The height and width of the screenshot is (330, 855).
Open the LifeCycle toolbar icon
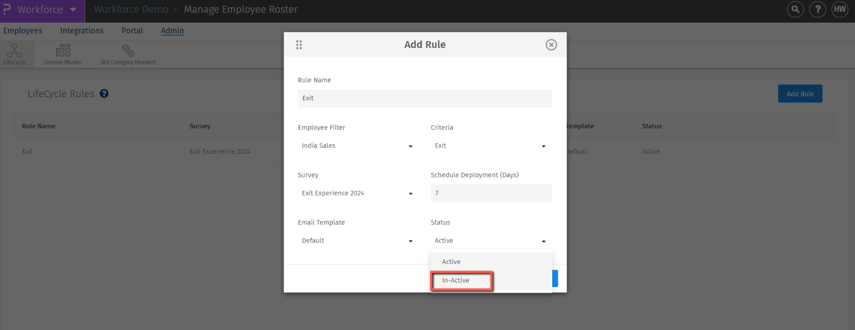15,54
